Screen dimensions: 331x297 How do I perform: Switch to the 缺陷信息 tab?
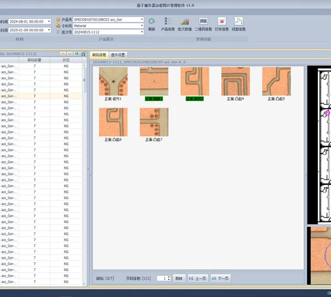pyautogui.click(x=99, y=55)
